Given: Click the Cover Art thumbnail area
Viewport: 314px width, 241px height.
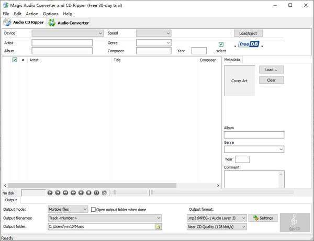Looking at the screenshot, I should click(240, 81).
